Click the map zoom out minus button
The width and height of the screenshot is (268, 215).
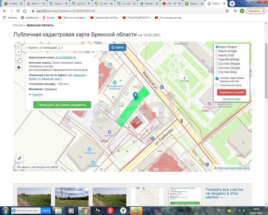19,52
